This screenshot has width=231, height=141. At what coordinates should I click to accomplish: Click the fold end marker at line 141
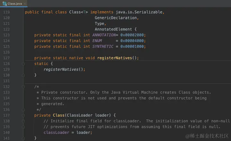pos(23,138)
